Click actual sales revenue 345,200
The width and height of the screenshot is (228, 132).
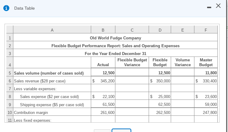pyautogui.click(x=107, y=81)
